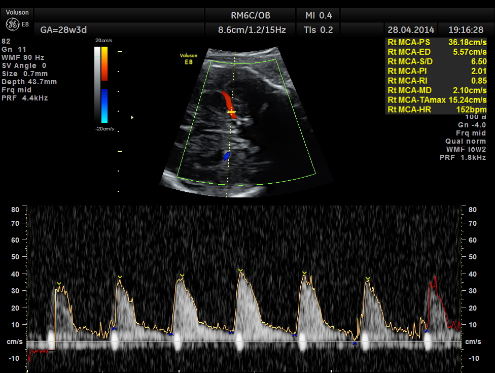The image size is (495, 373).
Task: Click the TIs 0.2 thermal index
Action: [x=318, y=30]
